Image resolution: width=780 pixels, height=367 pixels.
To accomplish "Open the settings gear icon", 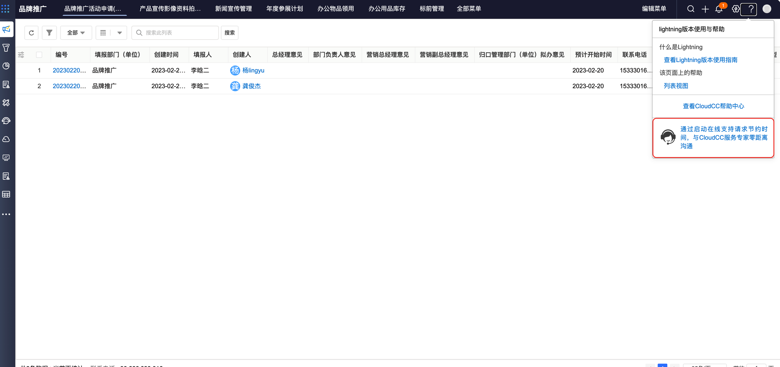I will [x=735, y=9].
